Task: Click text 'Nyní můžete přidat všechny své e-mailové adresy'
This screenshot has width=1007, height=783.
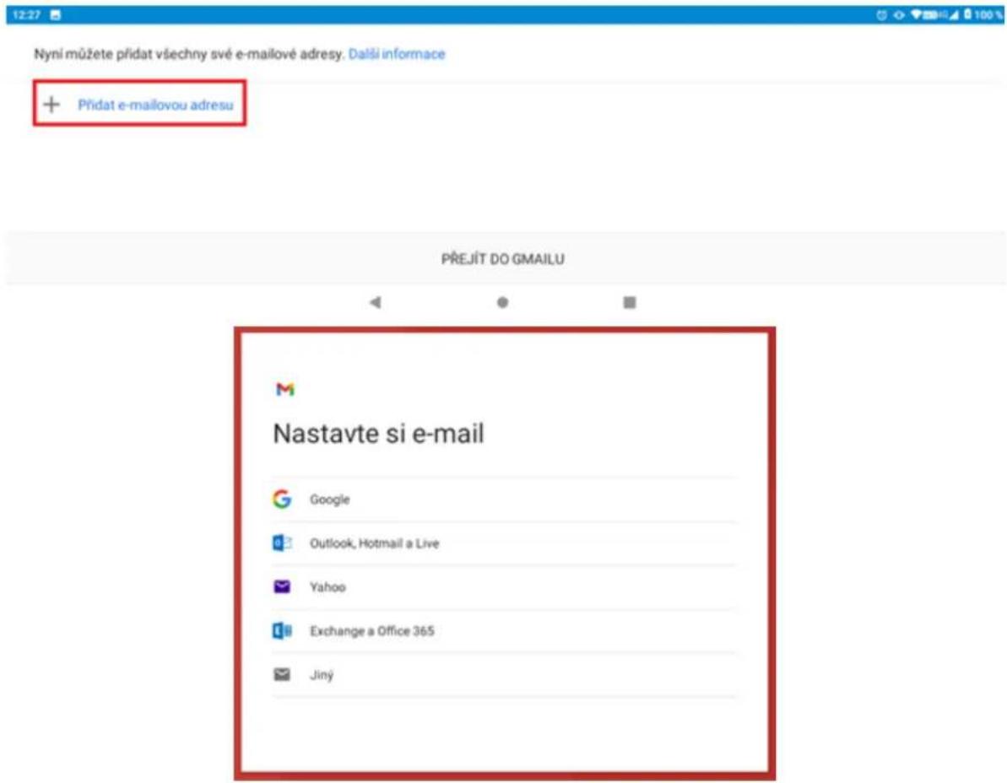Action: pos(189,54)
